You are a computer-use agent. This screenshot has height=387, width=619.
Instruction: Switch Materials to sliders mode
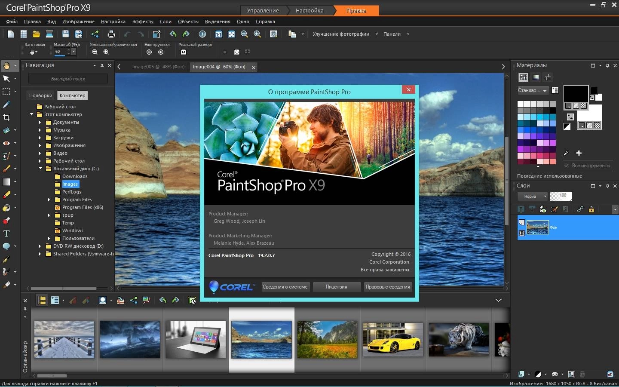pyautogui.click(x=548, y=77)
